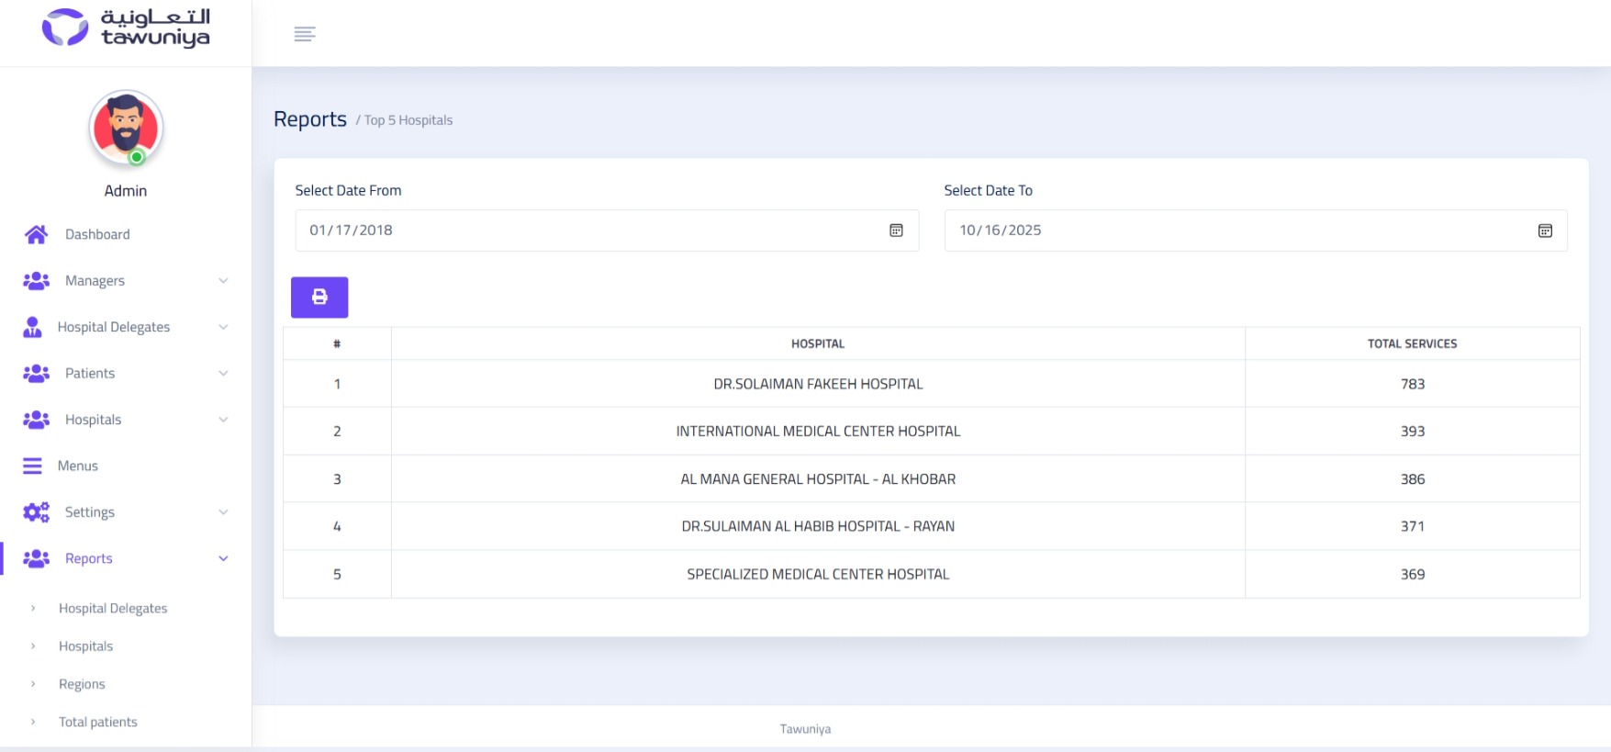Viewport: 1611px width, 752px height.
Task: Open the Regions report link
Action: (82, 684)
